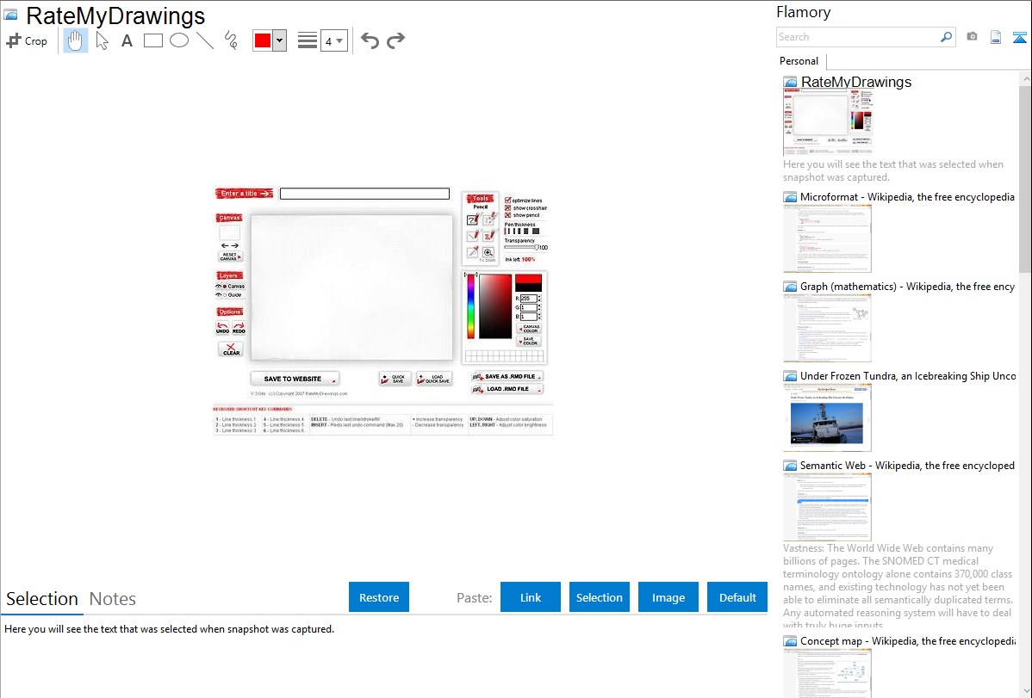Click the blue collapse panel icon
1032x698 pixels.
pyautogui.click(x=1019, y=37)
